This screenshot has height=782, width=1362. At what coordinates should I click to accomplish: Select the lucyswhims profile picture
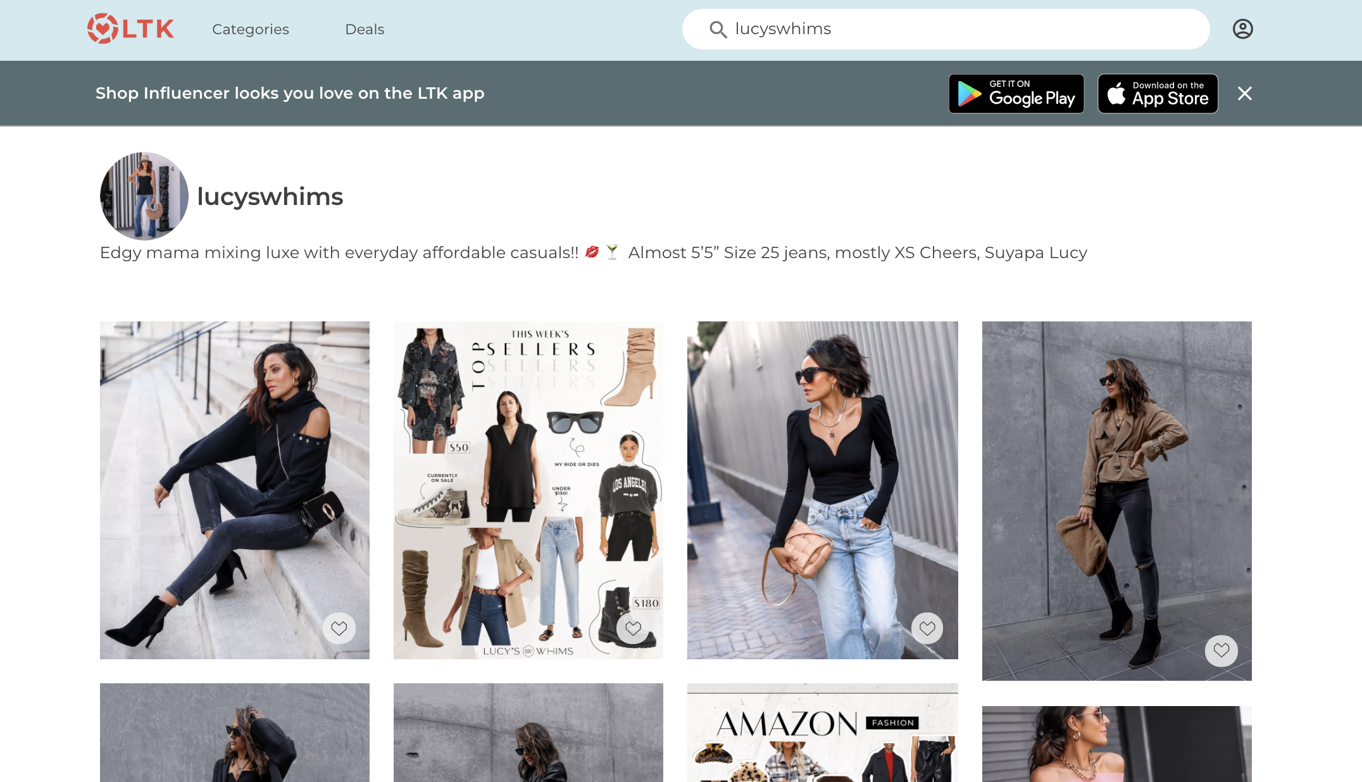[145, 196]
